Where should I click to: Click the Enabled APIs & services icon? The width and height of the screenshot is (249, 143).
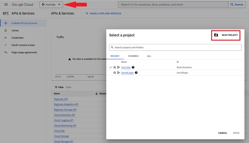[x=6, y=23]
